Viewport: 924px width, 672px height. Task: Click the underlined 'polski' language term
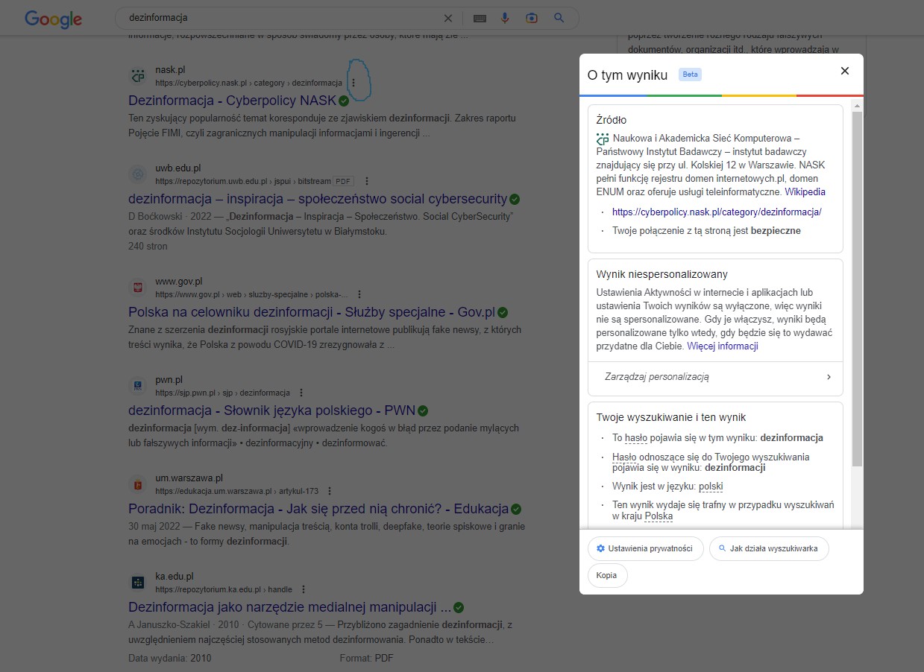[711, 486]
